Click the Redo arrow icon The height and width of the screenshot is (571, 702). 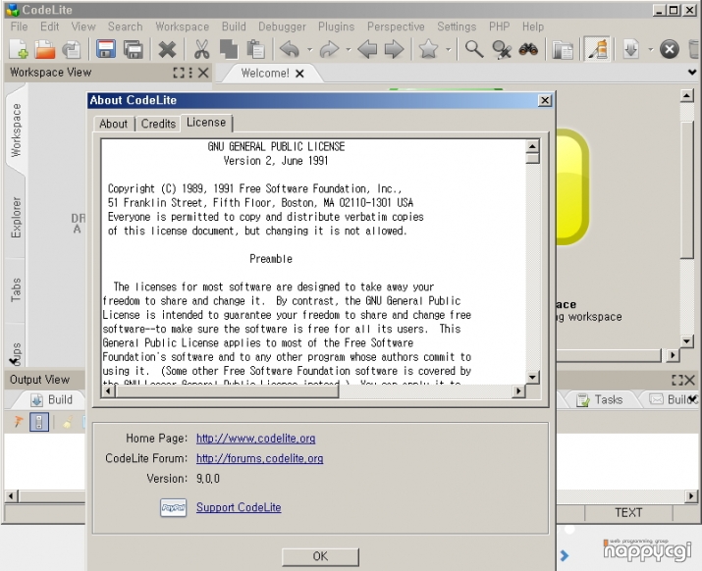point(329,49)
